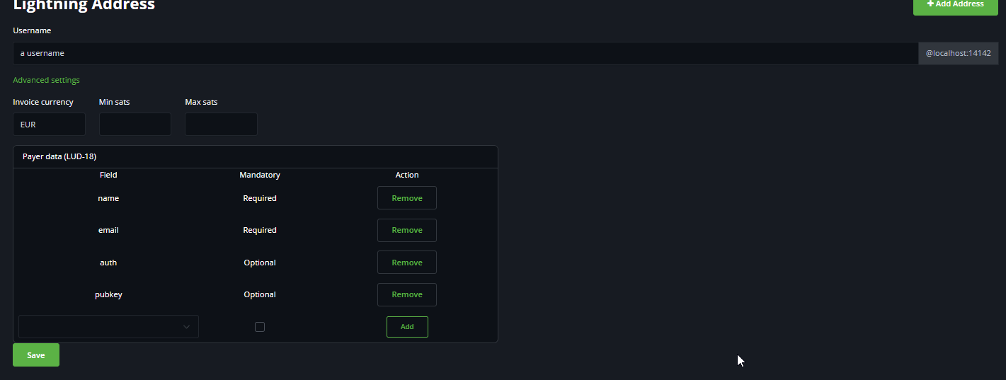Click the Min sats label
The image size is (1006, 380).
point(115,102)
